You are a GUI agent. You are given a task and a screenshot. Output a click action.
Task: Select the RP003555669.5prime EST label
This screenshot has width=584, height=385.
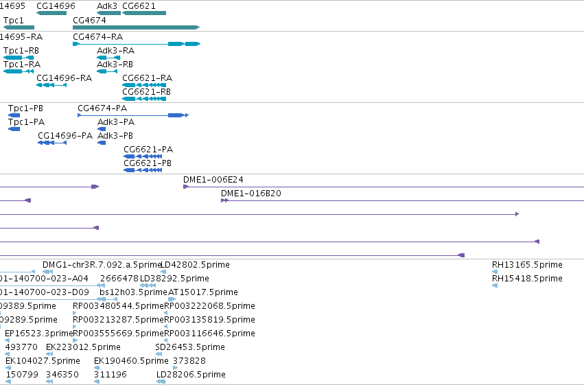click(119, 334)
